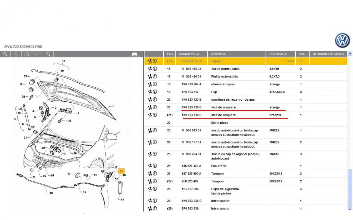Viewport: 353px width, 220px height.
Task: Show euro price for Fus sferic
Action: click(155, 166)
